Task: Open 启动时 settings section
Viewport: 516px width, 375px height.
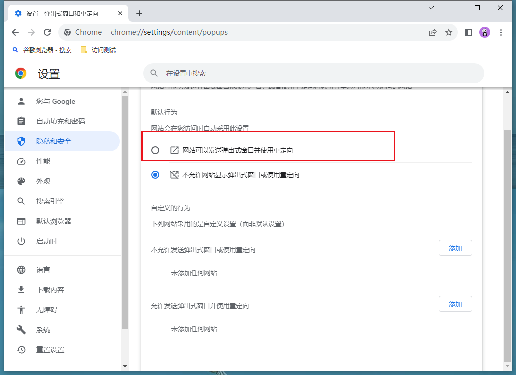Action: tap(62, 241)
